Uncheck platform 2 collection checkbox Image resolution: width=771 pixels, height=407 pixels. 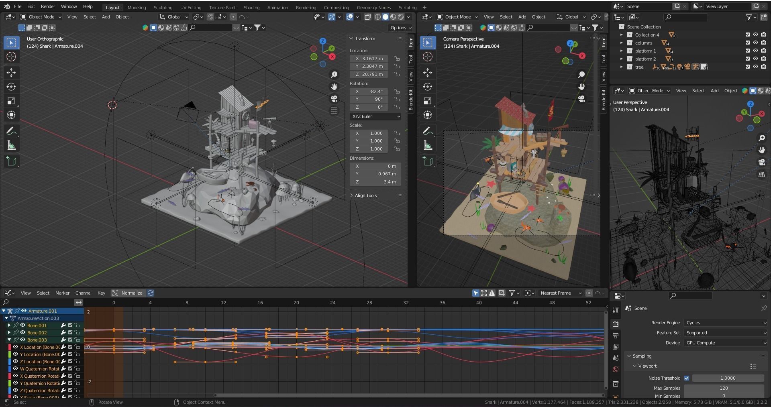coord(748,59)
